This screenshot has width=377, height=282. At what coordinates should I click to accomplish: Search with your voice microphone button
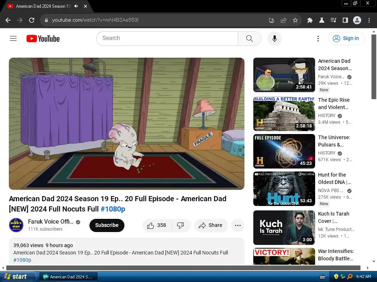(275, 38)
